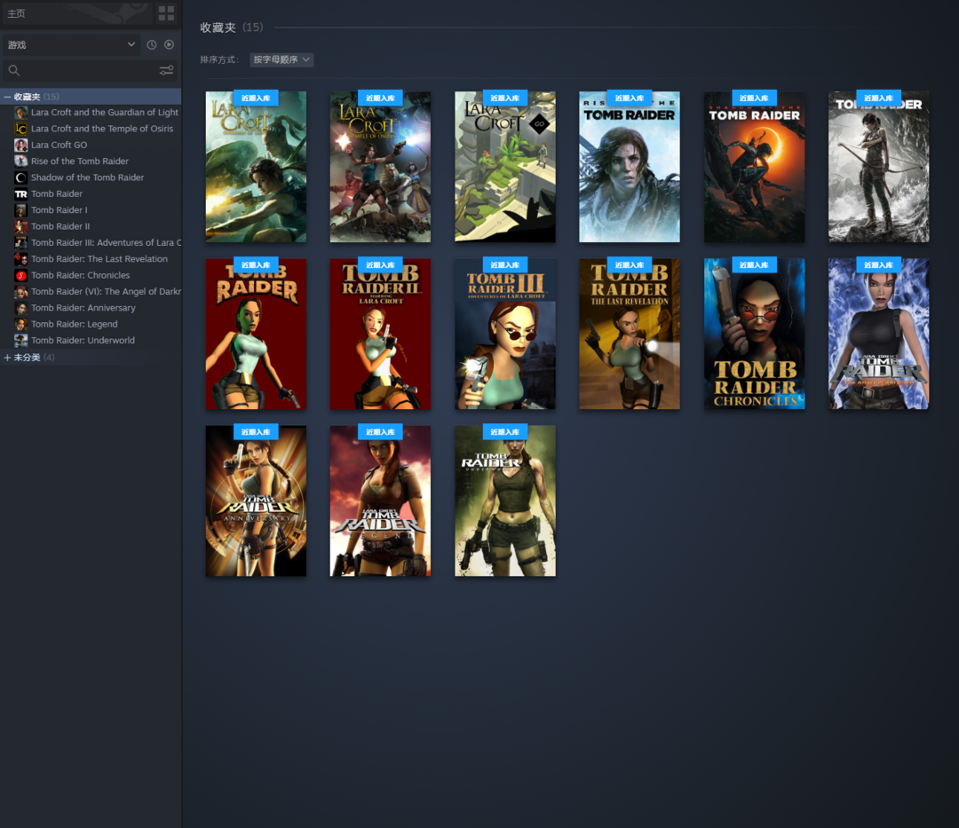Screen dimensions: 959x828
Task: Toggle the ready-to-play filter icon
Action: coord(169,44)
